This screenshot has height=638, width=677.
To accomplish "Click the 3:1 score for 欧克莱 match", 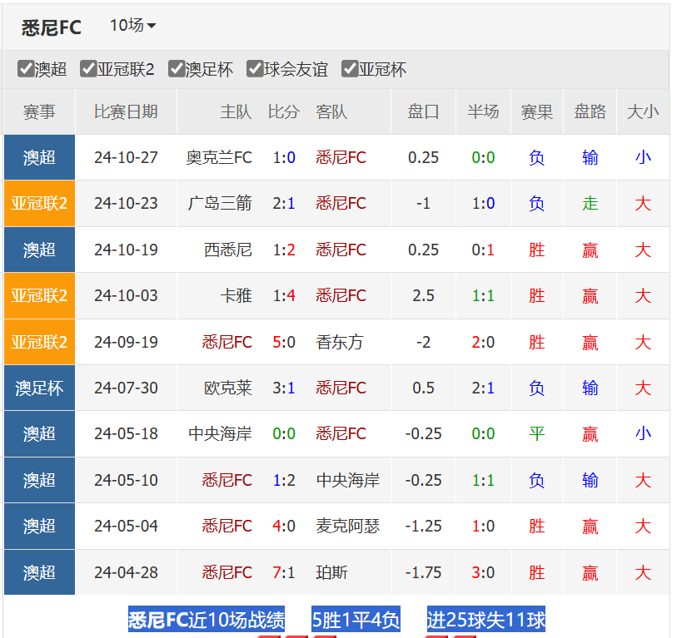I will click(x=284, y=388).
